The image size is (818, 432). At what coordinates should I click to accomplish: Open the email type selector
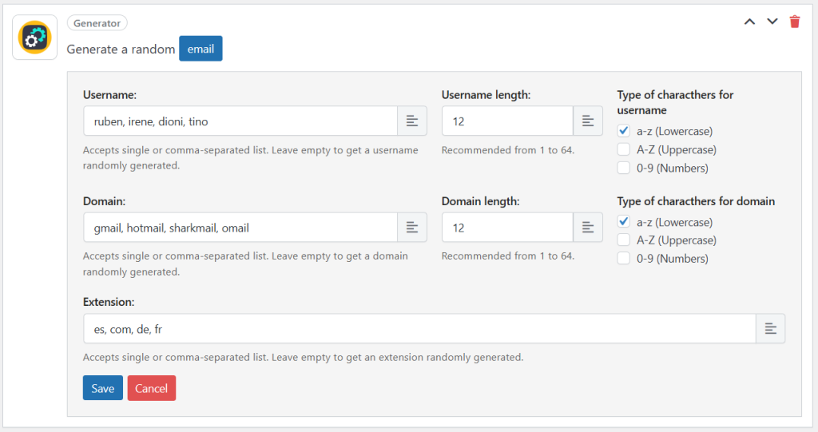tap(201, 49)
